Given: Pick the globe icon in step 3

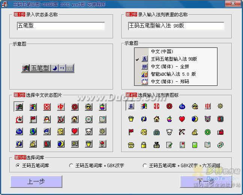Looking at the screenshot, I should [x=33, y=131].
